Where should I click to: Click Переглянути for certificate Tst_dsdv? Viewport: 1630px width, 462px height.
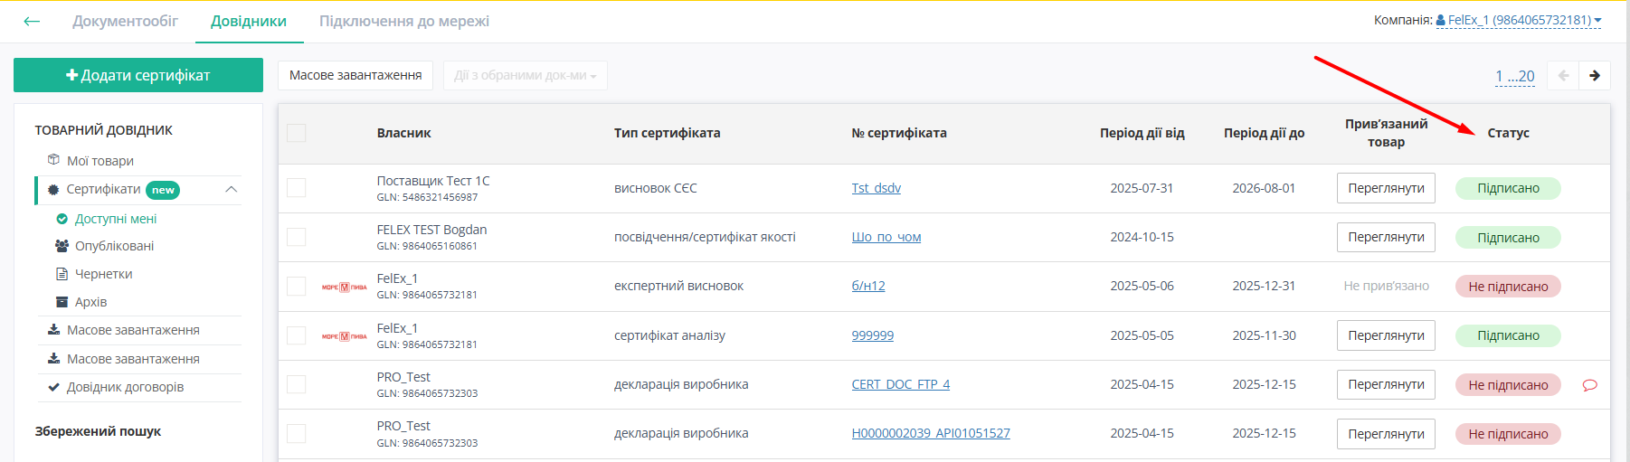(x=1386, y=188)
